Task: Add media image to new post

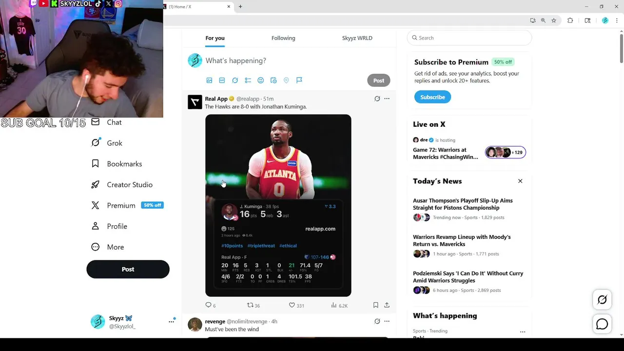Action: click(209, 80)
